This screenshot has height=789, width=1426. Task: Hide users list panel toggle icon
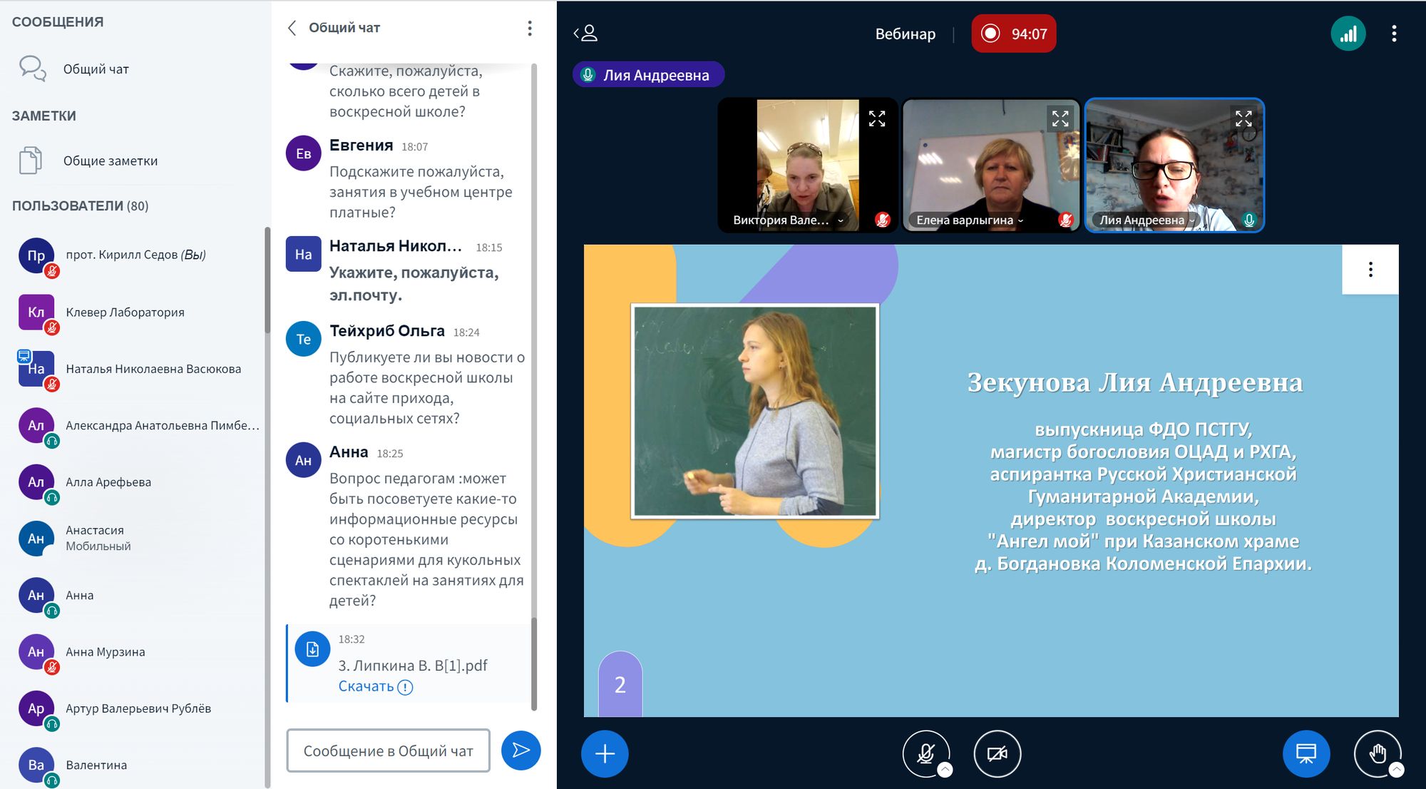(585, 33)
